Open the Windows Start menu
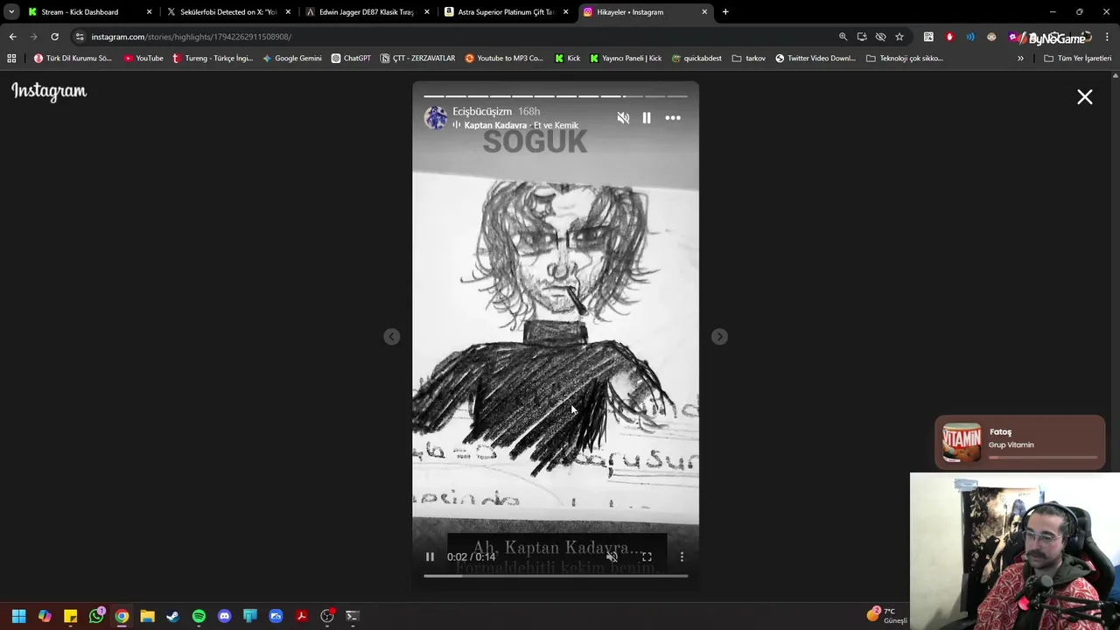1120x630 pixels. (19, 616)
